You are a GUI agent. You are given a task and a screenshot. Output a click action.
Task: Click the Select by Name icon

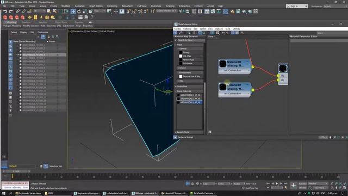(54, 11)
